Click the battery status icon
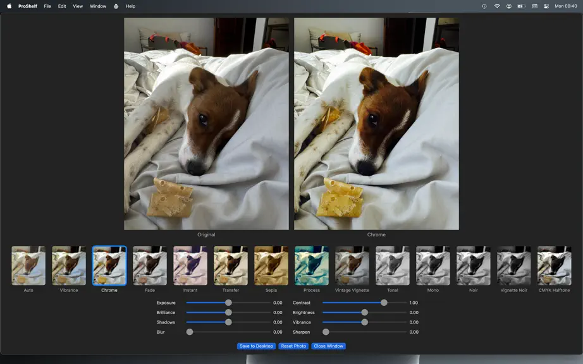Image resolution: width=583 pixels, height=364 pixels. pos(522,6)
